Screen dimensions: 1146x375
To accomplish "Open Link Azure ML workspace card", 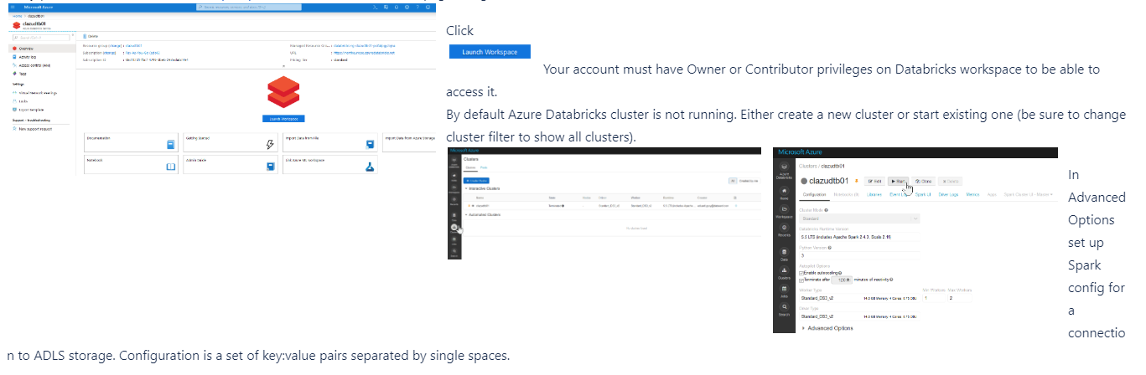I will [330, 164].
